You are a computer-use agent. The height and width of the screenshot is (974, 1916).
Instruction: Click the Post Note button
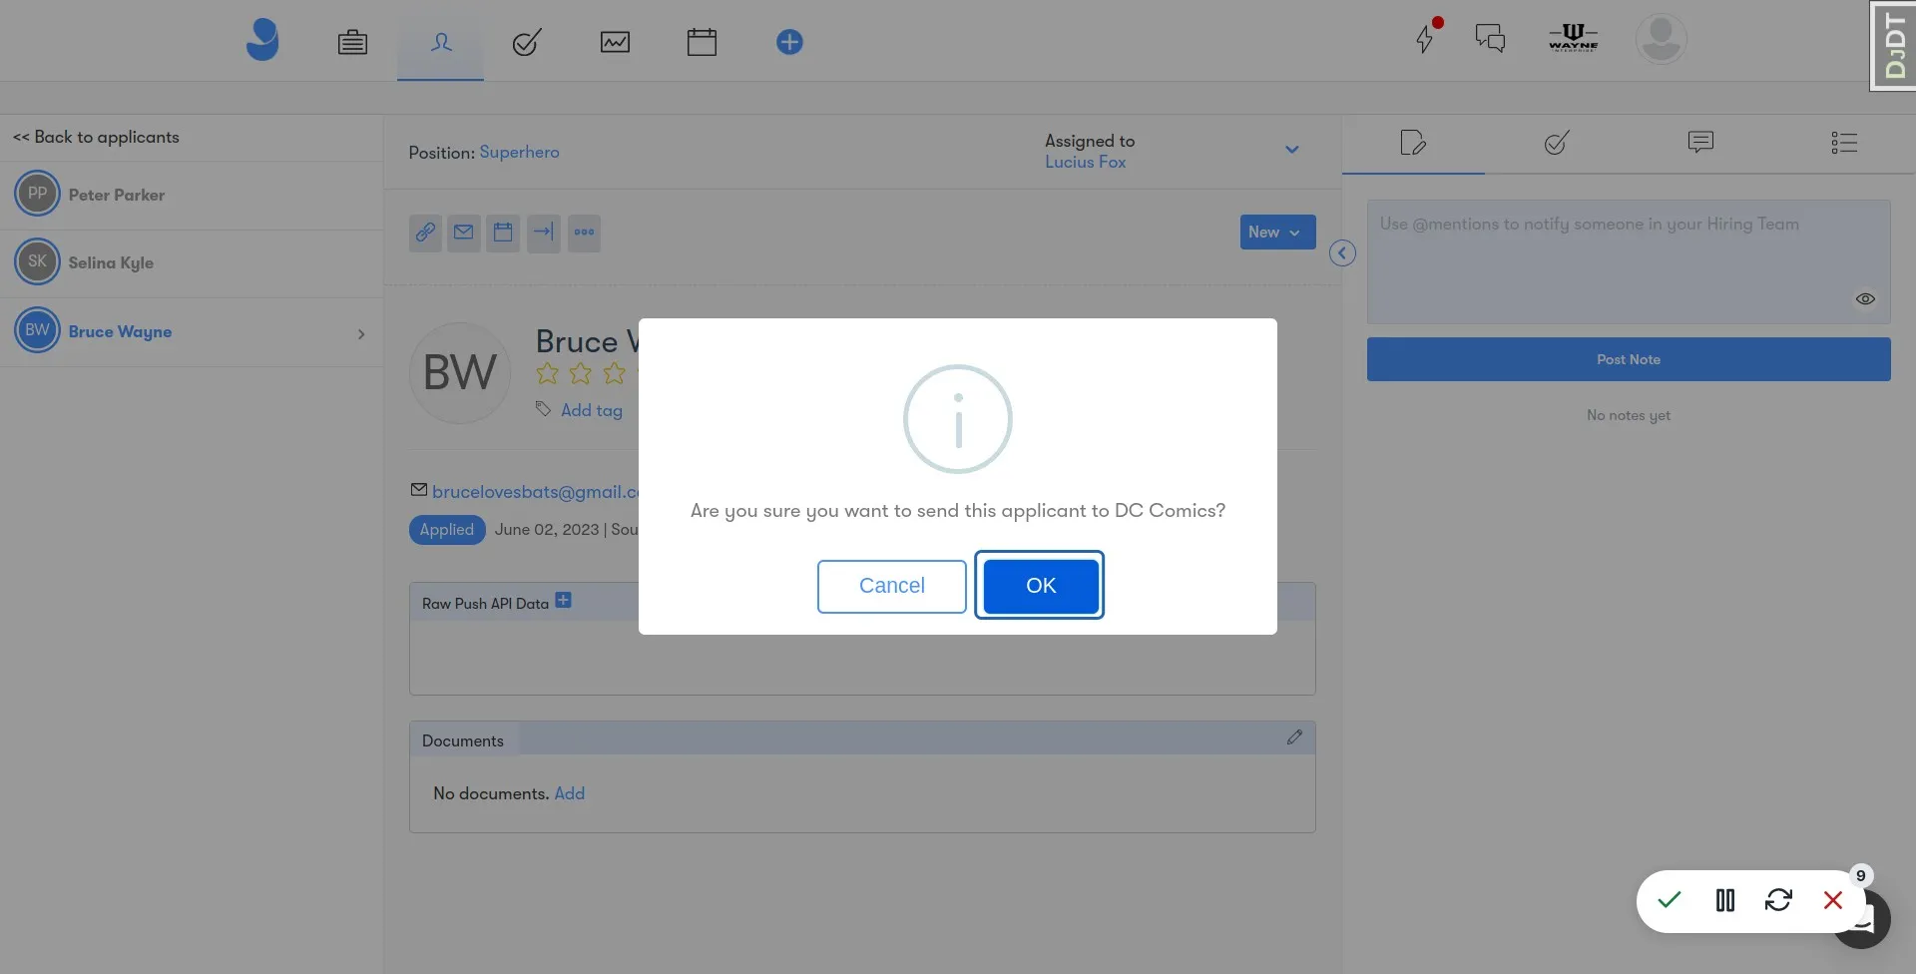(x=1629, y=359)
